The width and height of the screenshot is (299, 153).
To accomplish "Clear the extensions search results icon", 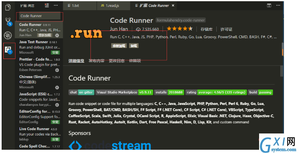I will point(47,6).
